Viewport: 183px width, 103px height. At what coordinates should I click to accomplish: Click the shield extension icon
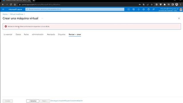coord(161,5)
